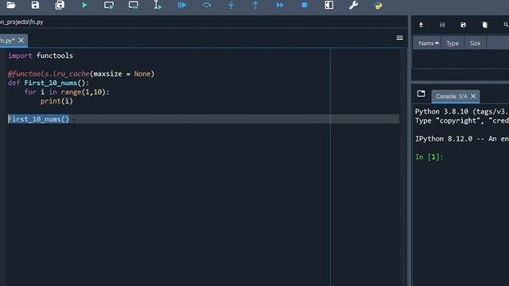
Task: Step out with the return arrow icon
Action: point(255,6)
